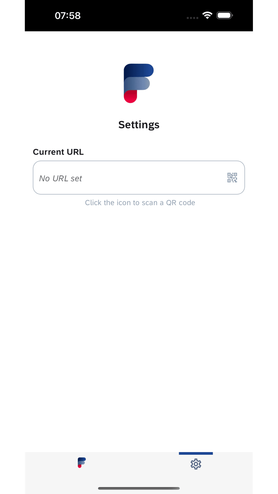Open the Settings gear tab
The height and width of the screenshot is (494, 278).
(x=196, y=464)
